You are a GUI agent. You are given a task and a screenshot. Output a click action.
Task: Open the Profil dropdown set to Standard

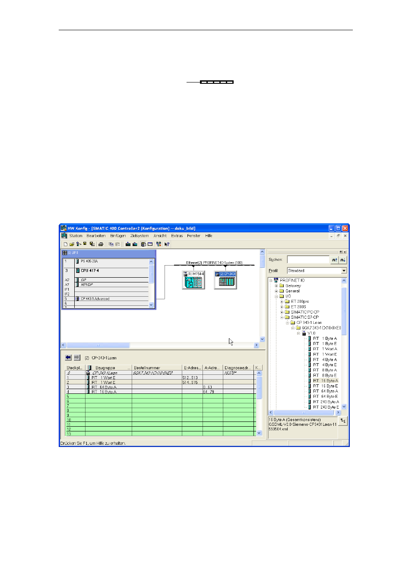317,271
